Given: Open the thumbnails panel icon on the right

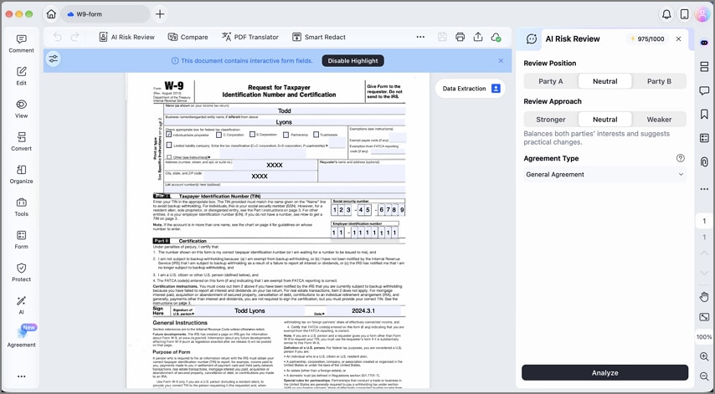Looking at the screenshot, I should [704, 67].
